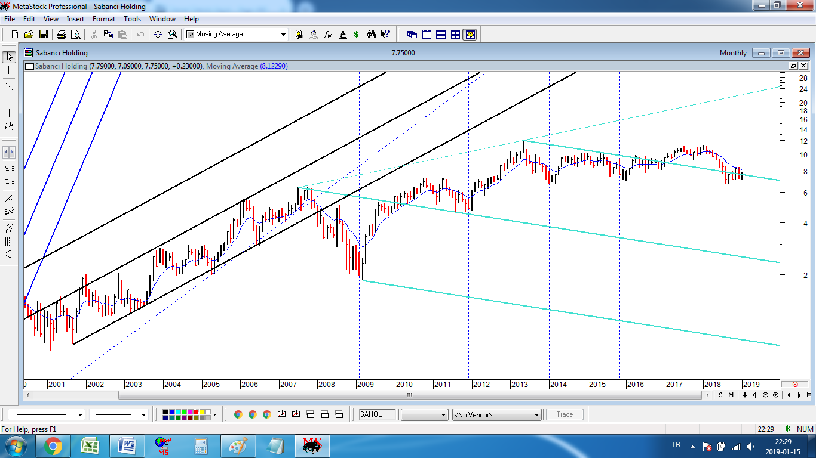Click the Windows Start button
Image resolution: width=816 pixels, height=458 pixels.
click(16, 446)
